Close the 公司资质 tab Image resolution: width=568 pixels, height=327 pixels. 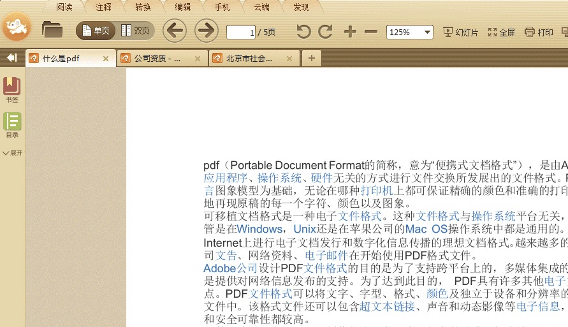(x=198, y=58)
